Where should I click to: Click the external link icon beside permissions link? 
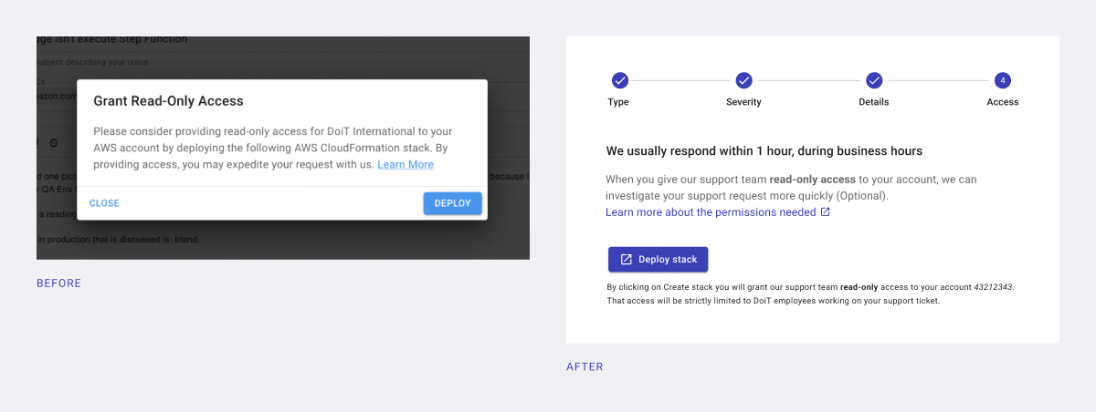point(825,212)
